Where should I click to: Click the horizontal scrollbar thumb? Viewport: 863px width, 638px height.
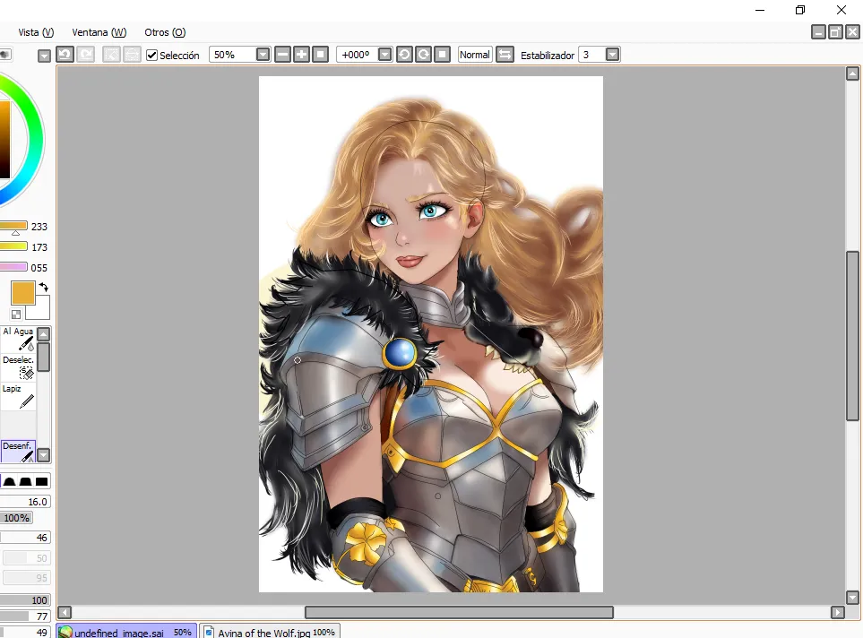pos(459,612)
